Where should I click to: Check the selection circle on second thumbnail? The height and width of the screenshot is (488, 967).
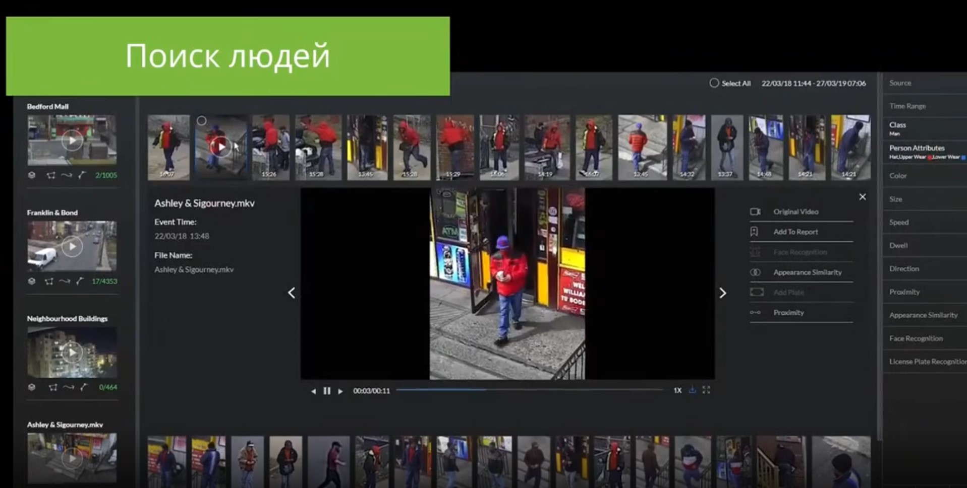pyautogui.click(x=201, y=121)
